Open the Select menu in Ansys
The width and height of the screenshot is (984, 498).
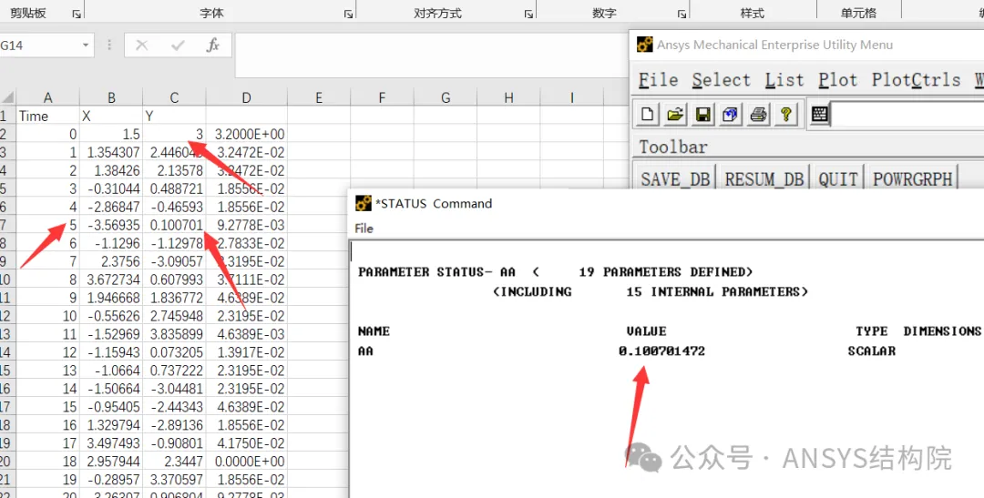click(721, 79)
